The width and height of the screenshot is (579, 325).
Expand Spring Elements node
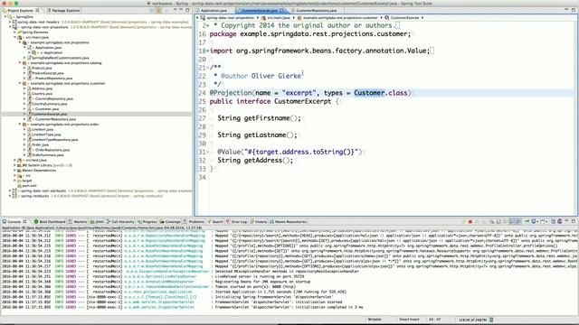(x=14, y=32)
